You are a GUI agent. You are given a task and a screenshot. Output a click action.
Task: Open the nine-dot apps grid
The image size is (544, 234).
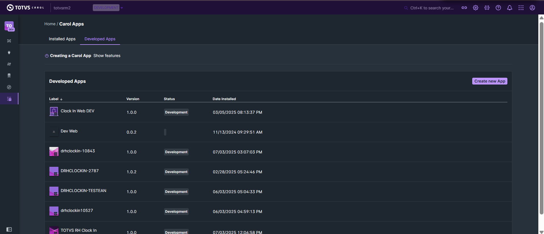click(x=521, y=8)
